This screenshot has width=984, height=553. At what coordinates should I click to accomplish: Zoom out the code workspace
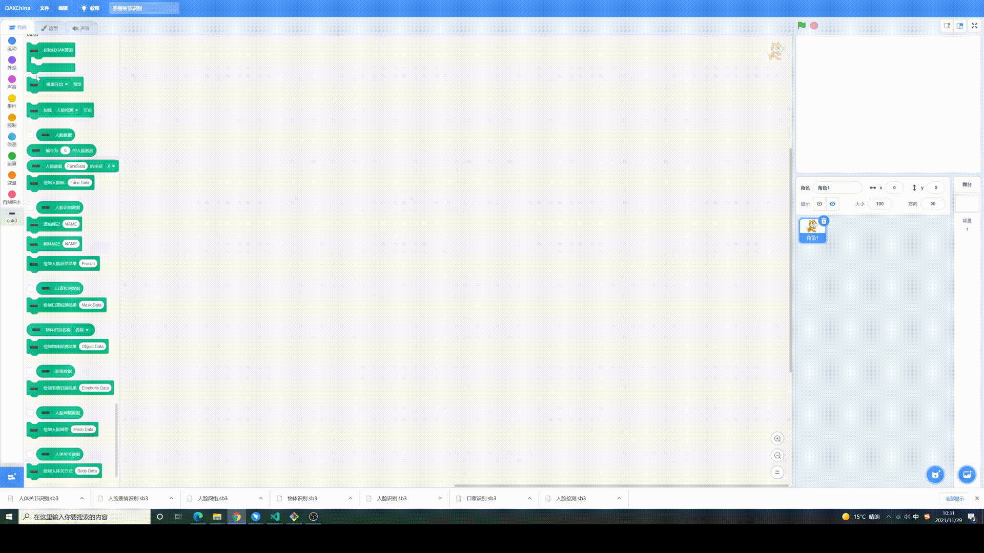pyautogui.click(x=777, y=456)
